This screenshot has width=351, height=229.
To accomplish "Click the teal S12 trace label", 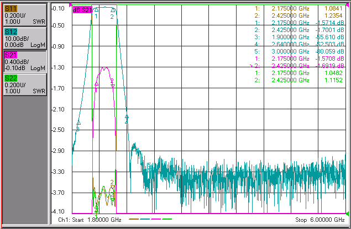I will point(11,31).
